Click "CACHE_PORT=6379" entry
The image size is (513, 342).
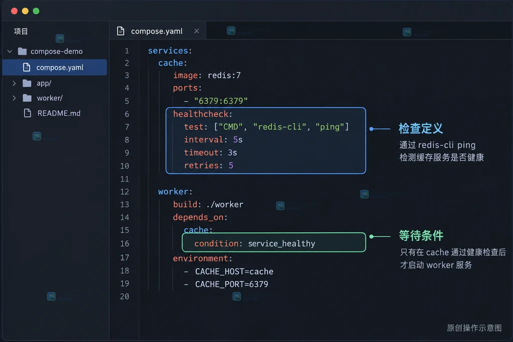pyautogui.click(x=231, y=284)
